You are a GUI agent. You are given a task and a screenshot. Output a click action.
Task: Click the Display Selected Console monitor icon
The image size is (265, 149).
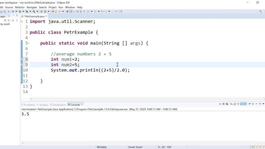[x=253, y=104]
